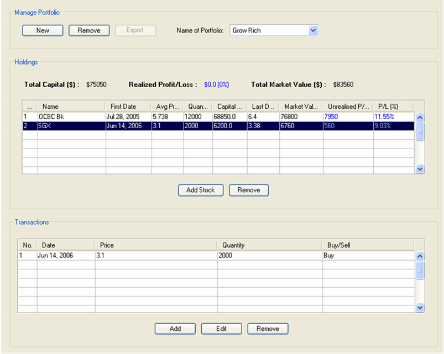Click Remove button in Manage Portfolio
The image size is (444, 354).
pos(89,30)
